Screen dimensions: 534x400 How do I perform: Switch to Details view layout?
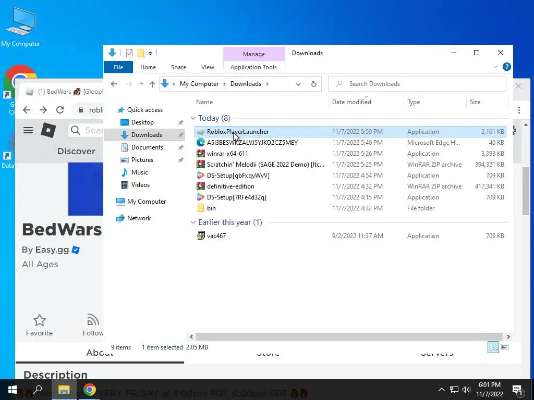(x=493, y=347)
